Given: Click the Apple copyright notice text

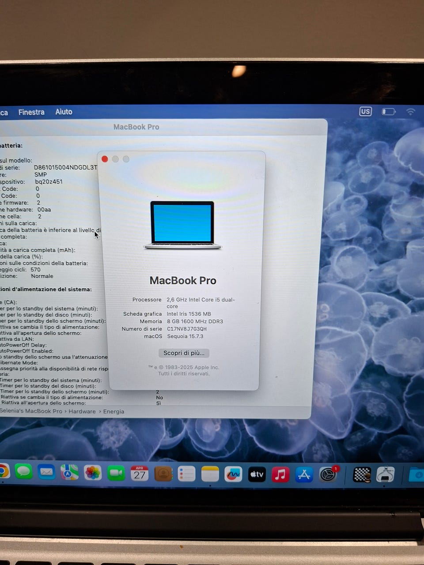Looking at the screenshot, I should point(184,370).
